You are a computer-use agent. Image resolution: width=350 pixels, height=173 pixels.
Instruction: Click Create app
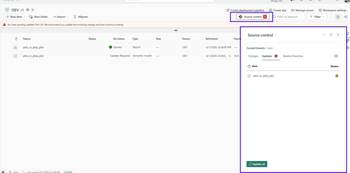click(278, 10)
